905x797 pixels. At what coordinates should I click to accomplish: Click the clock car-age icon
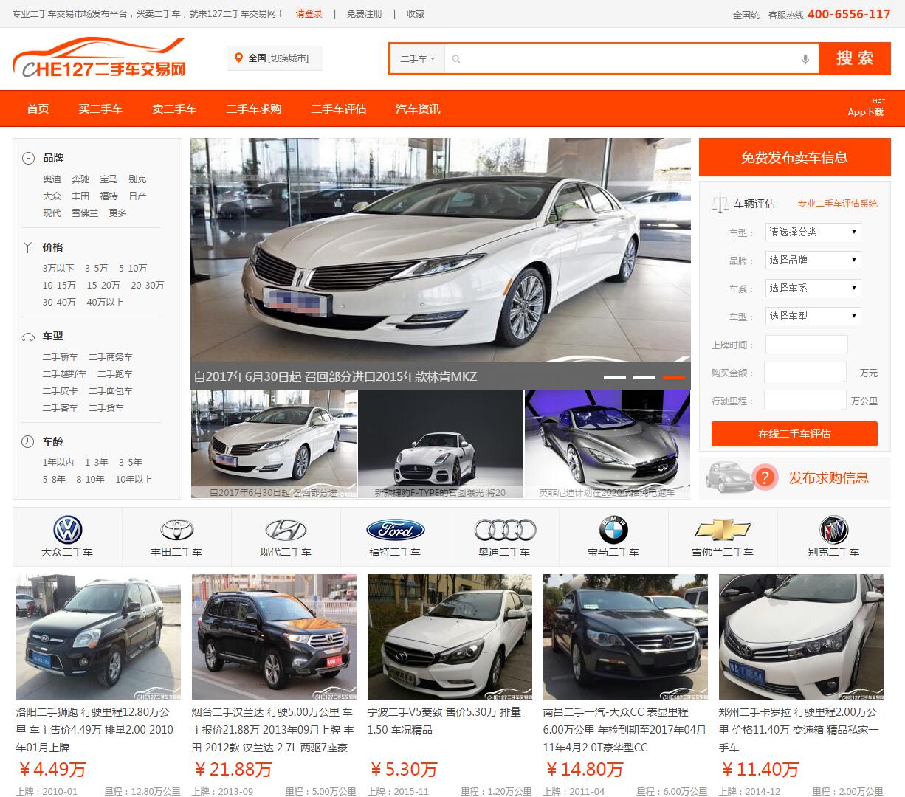pyautogui.click(x=28, y=441)
